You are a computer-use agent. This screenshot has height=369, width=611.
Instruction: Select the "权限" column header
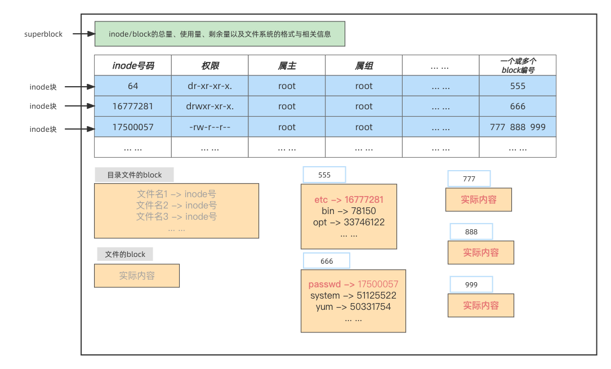209,66
